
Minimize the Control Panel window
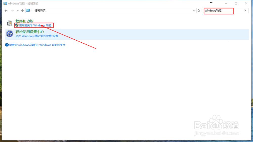pyautogui.click(x=226, y=3)
